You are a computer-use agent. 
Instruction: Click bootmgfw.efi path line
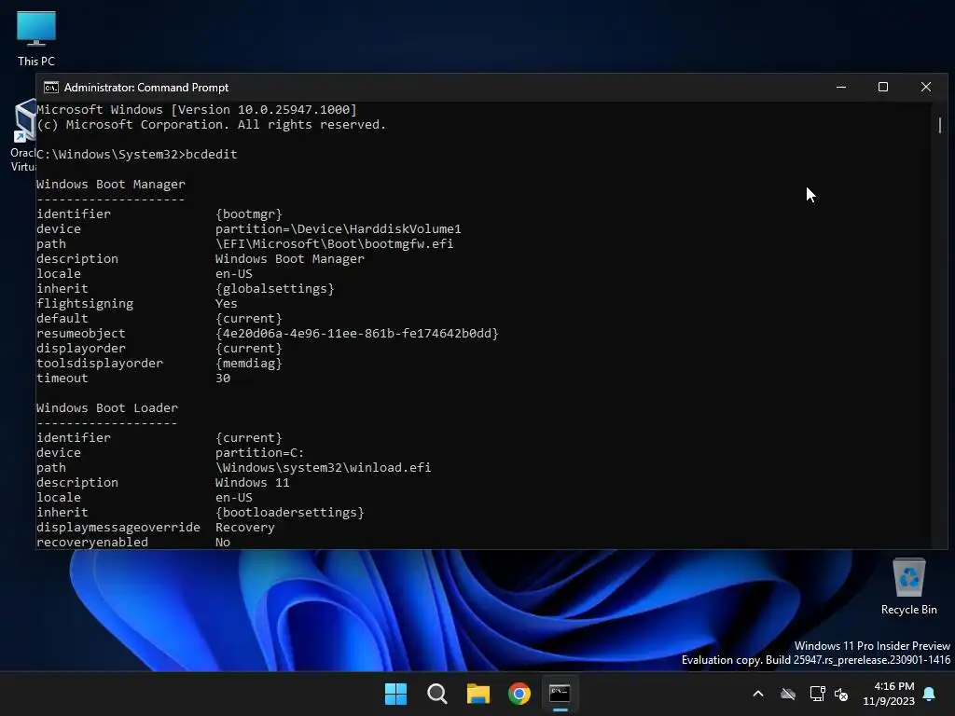tap(334, 243)
